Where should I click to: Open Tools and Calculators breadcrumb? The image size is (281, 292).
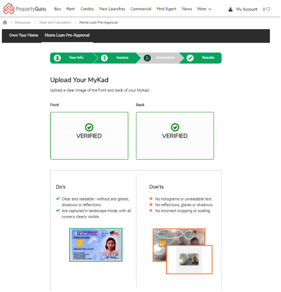click(55, 23)
